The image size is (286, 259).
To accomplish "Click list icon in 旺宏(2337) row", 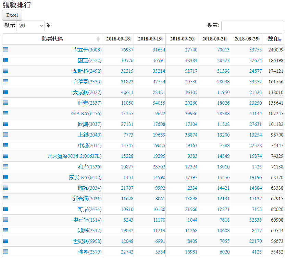I will pos(5,103).
